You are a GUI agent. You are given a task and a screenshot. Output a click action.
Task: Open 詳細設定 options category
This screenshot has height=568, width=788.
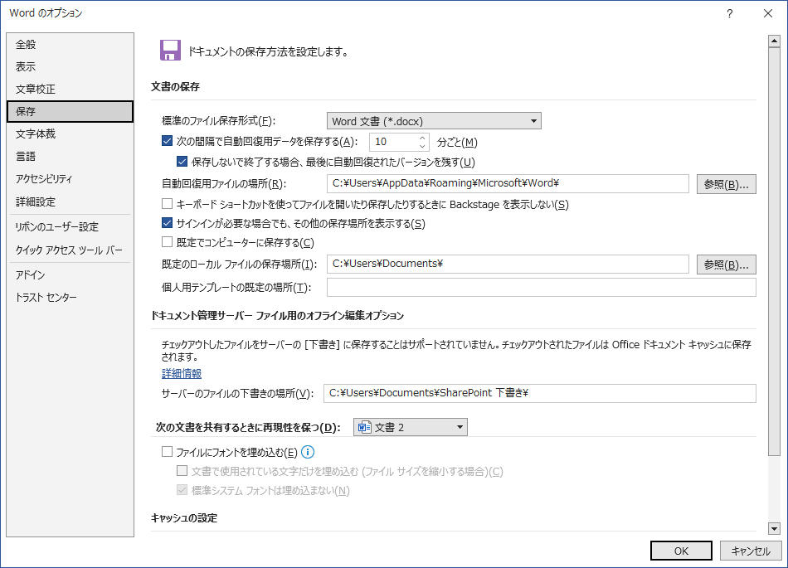click(71, 201)
